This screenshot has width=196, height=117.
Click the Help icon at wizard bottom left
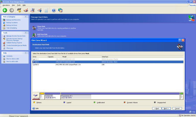[34, 108]
